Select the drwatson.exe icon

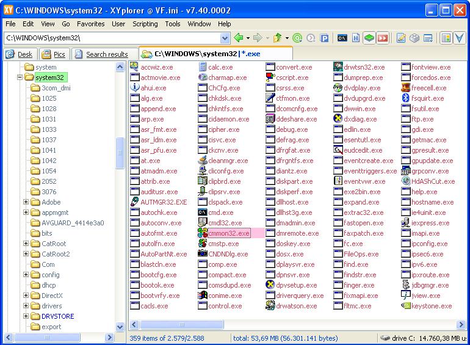[270, 306]
